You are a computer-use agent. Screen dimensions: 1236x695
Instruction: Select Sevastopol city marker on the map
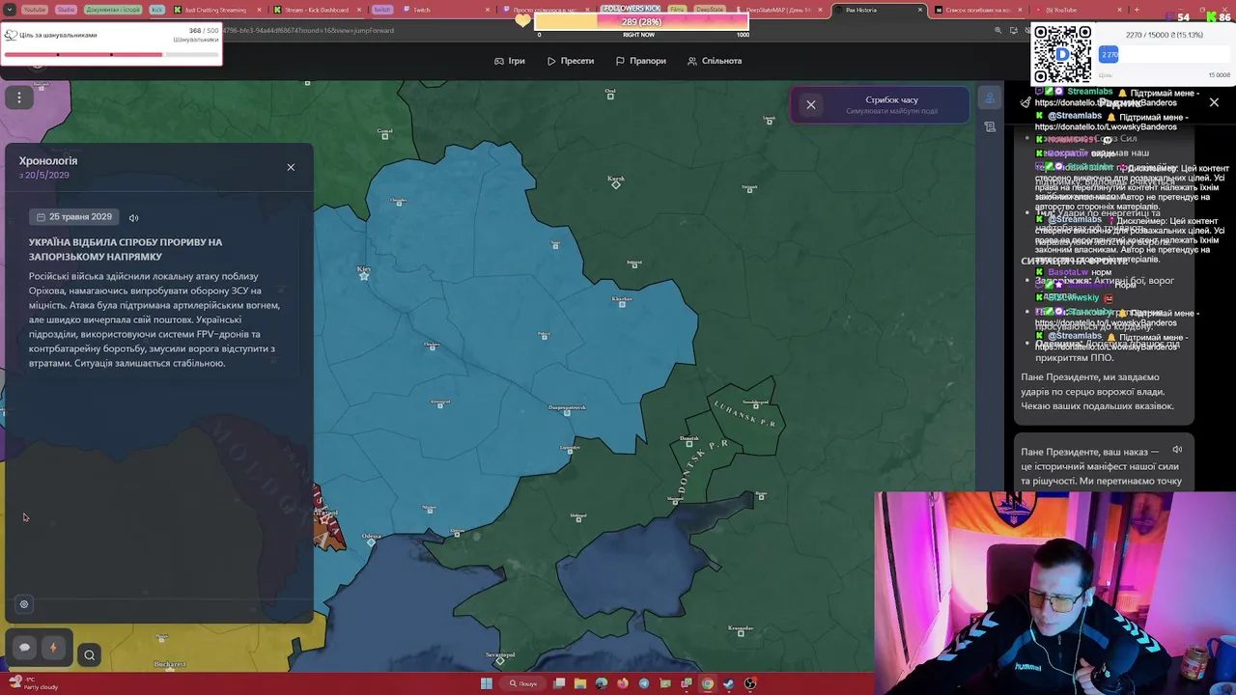499,660
